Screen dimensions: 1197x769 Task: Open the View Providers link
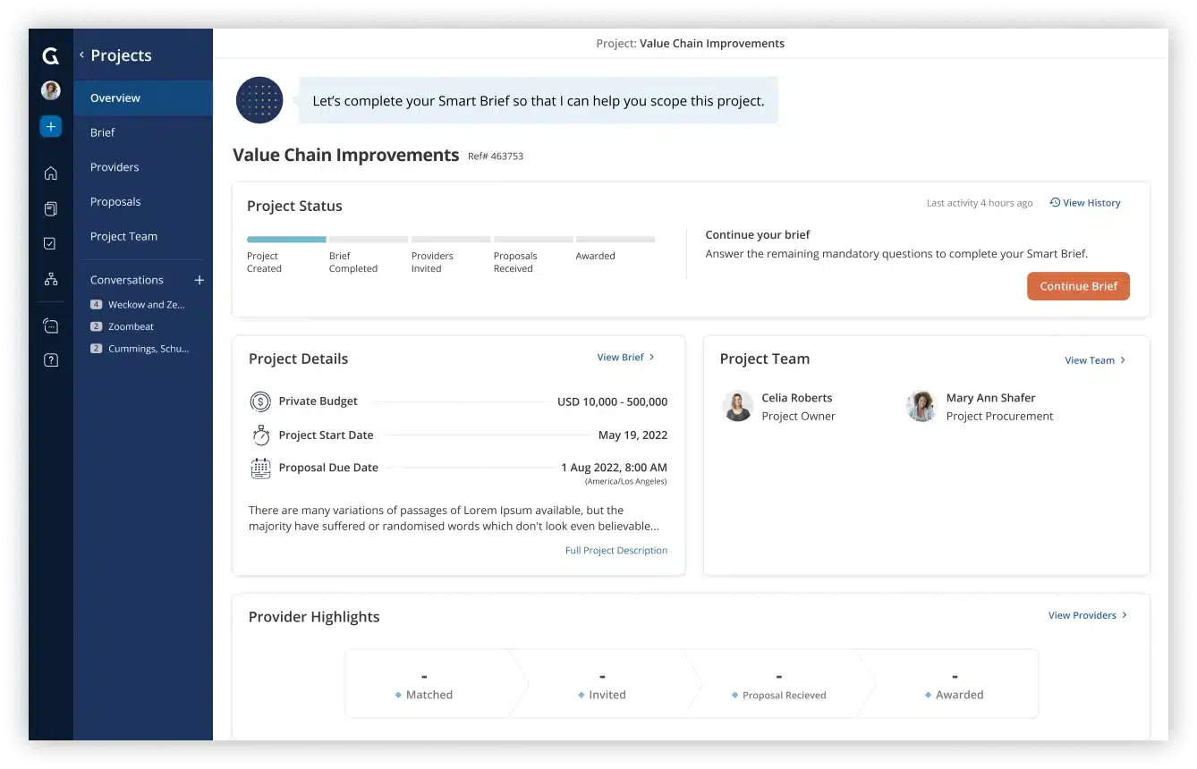1082,615
